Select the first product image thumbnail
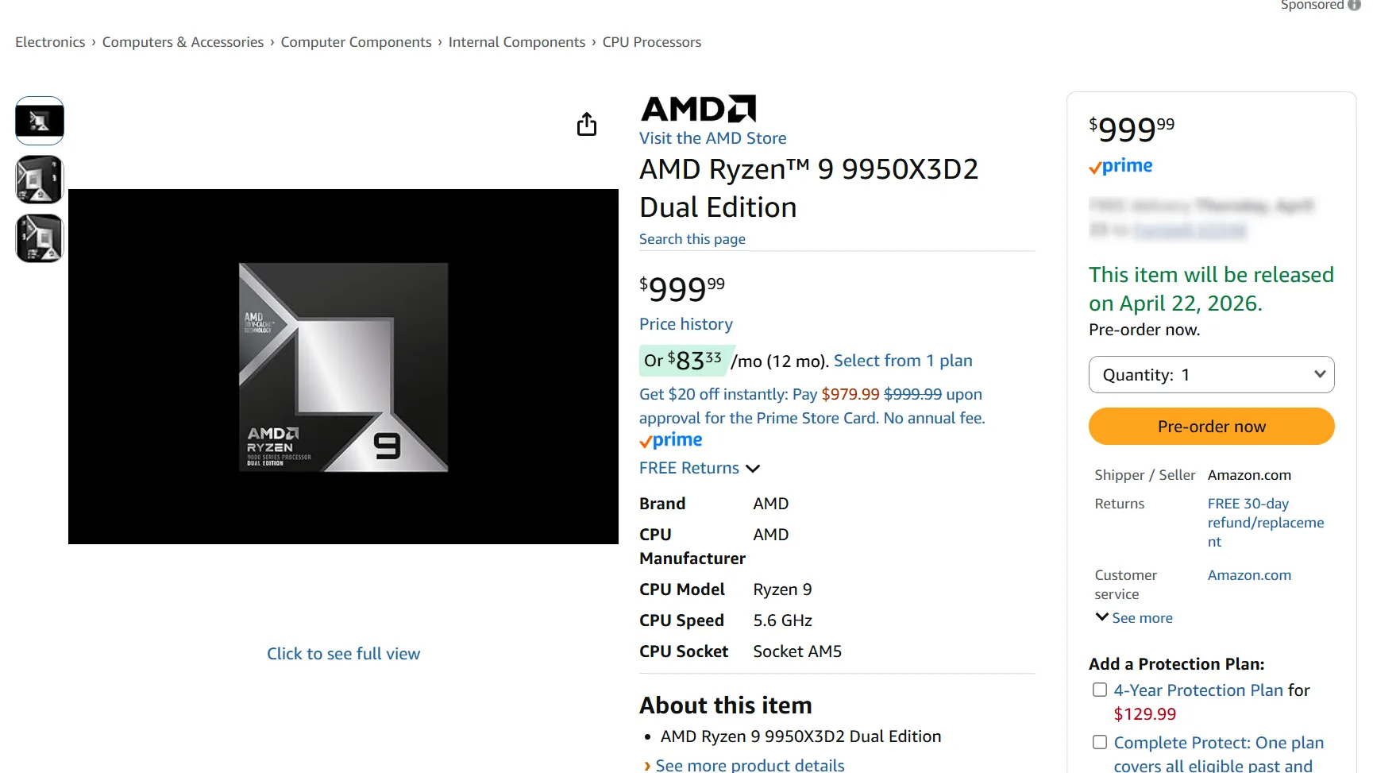 [39, 120]
